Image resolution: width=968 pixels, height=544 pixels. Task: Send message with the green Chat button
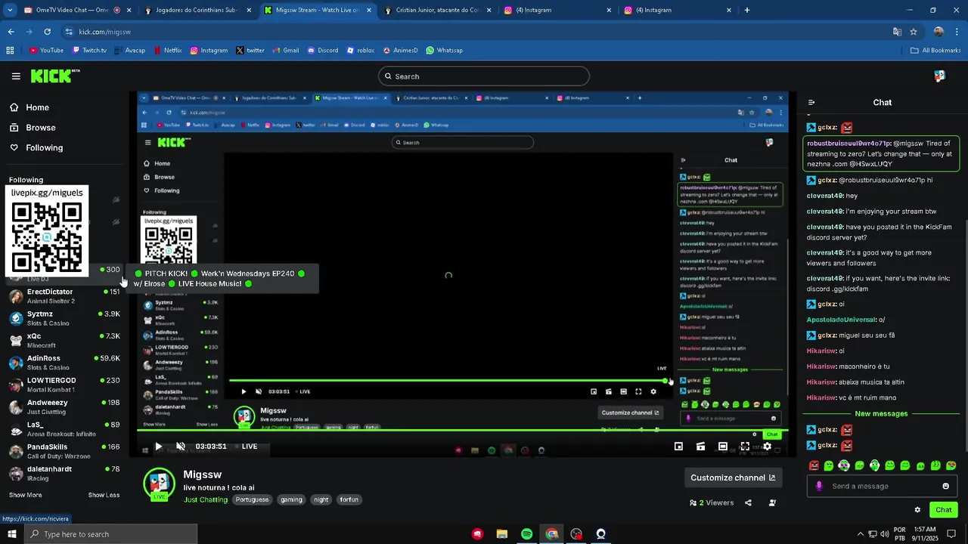[943, 510]
